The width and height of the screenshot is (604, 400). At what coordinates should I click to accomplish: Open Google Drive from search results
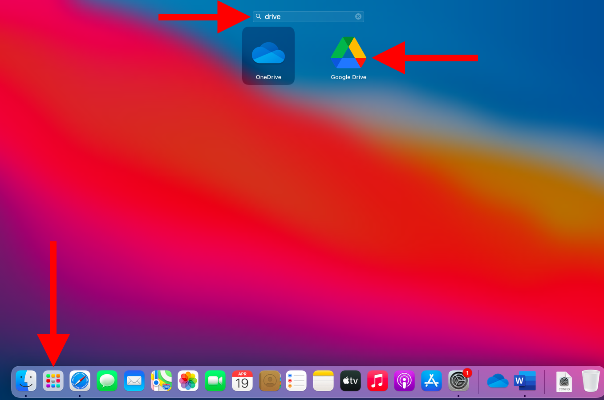[x=348, y=53]
